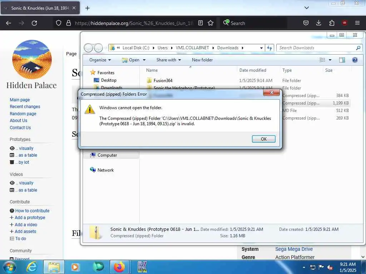Click New folder in Explorer toolbar
This screenshot has height=274, width=366.
[202, 60]
